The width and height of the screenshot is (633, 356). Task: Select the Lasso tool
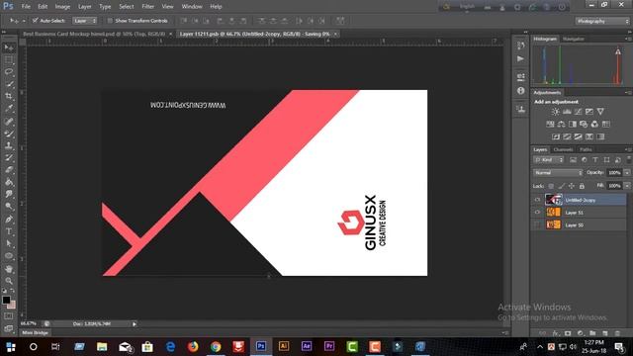click(9, 72)
